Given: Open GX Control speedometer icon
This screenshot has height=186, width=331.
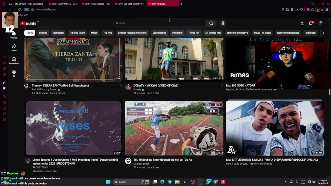Looking at the screenshot, I should tap(4, 57).
